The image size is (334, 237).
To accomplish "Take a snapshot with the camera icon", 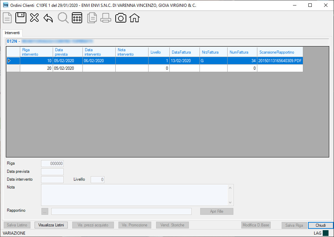I will tap(121, 18).
